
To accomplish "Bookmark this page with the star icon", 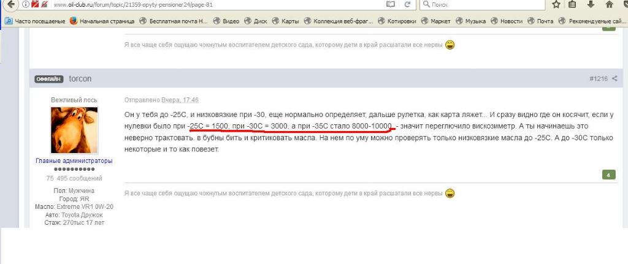I will click(556, 4).
